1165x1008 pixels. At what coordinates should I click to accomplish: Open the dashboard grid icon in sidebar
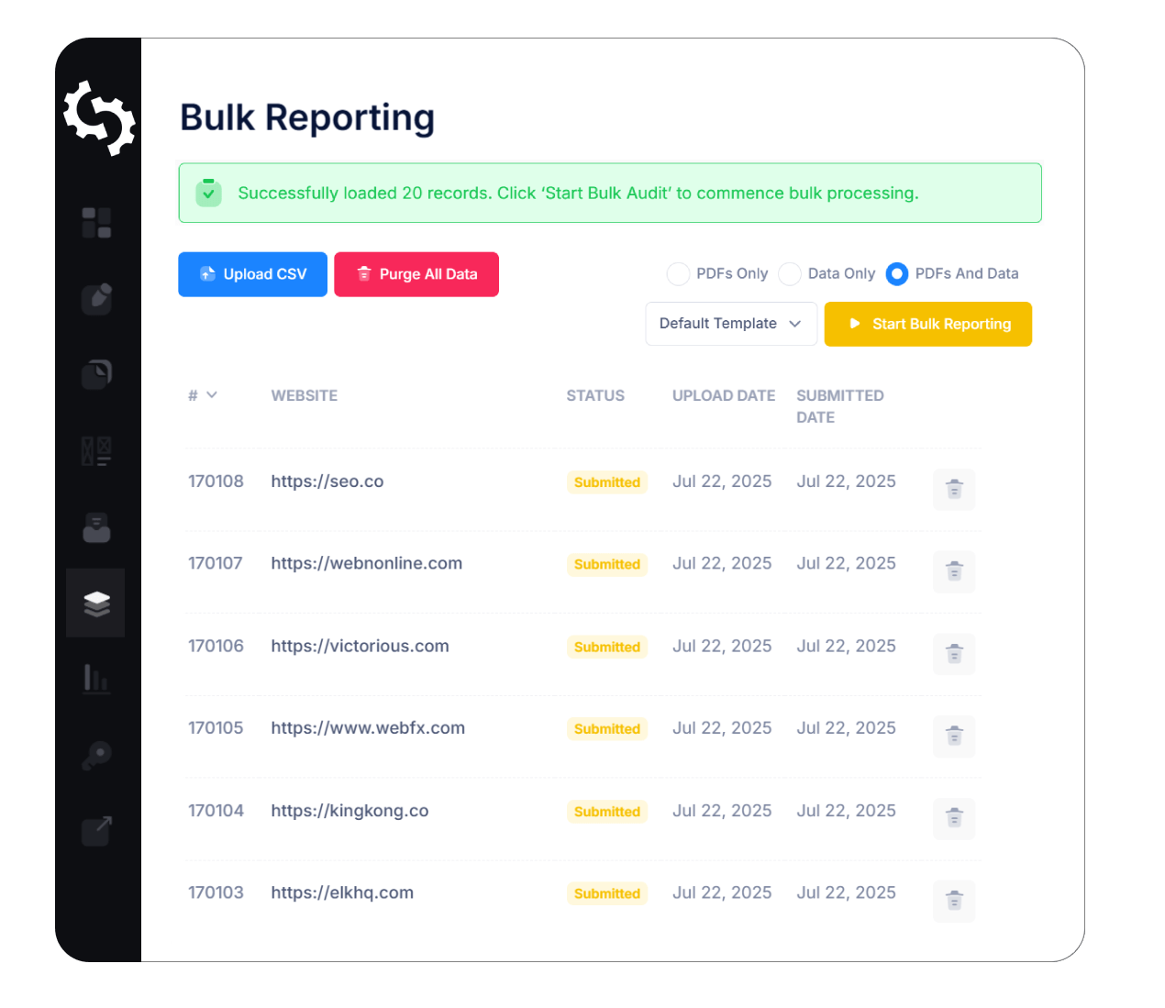point(96,223)
